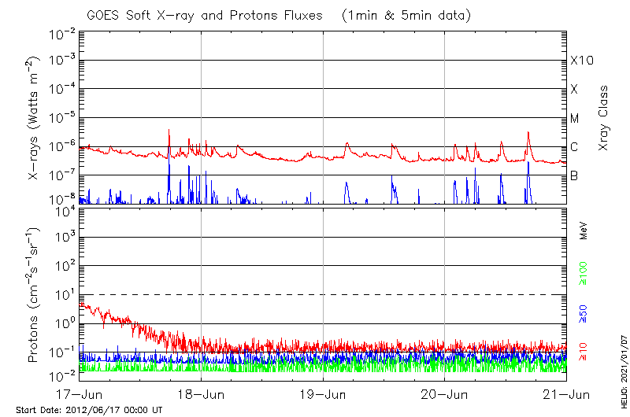630x417 pixels.
Task: Select the C X-ray class label
Action: click(574, 147)
